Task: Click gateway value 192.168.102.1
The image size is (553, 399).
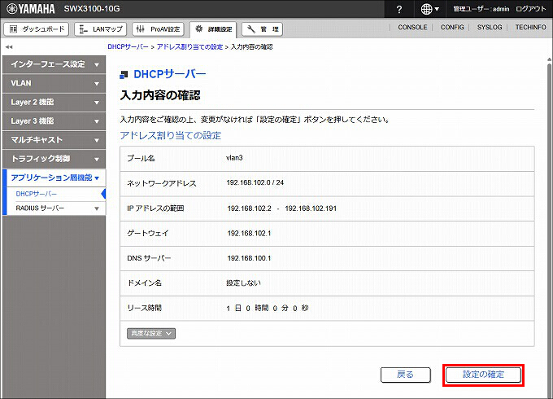Action: (x=249, y=234)
